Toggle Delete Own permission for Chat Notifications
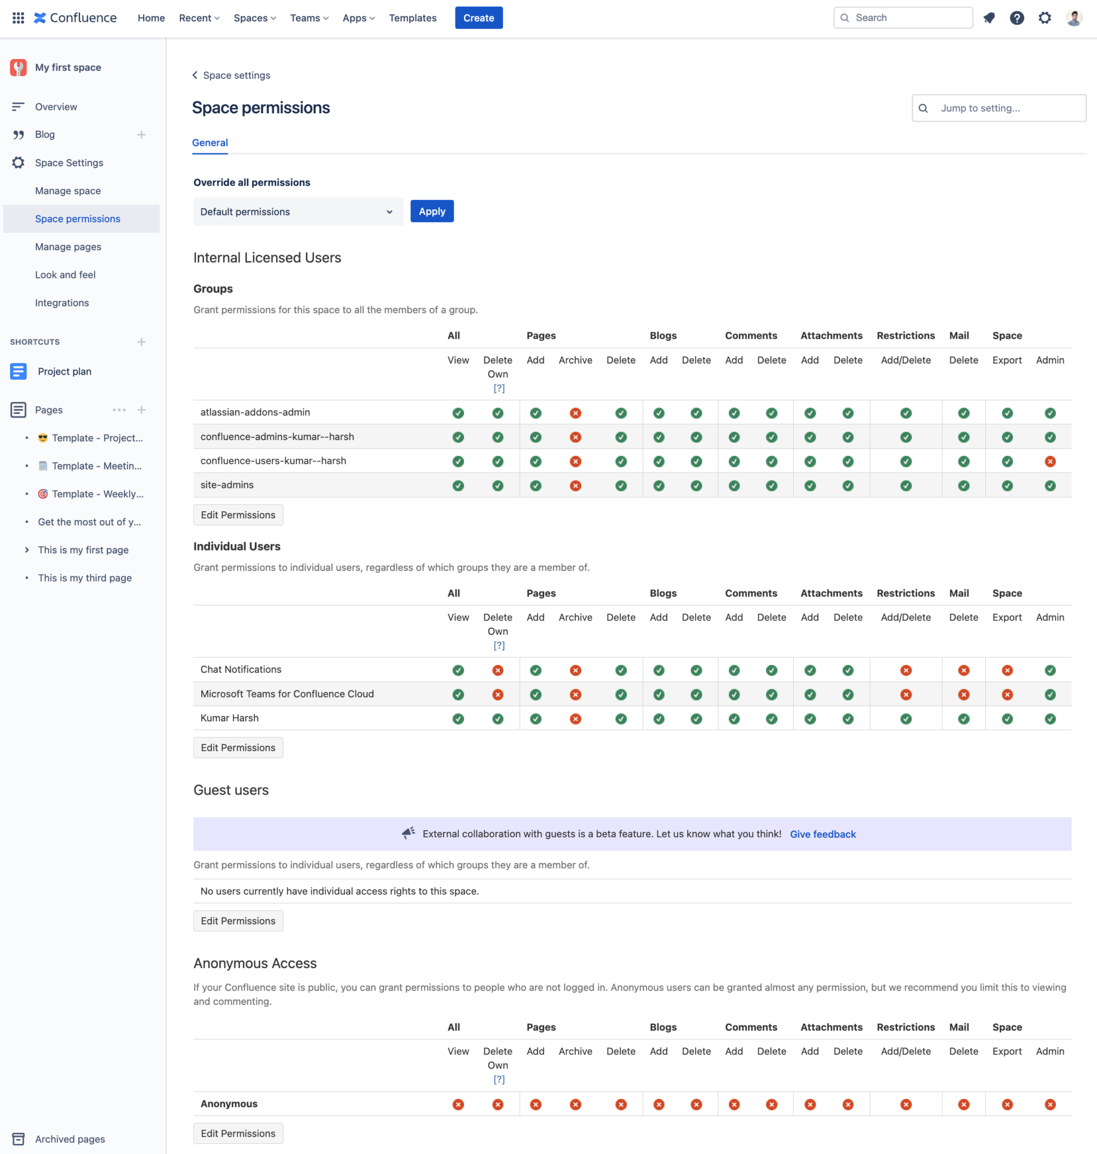This screenshot has height=1154, width=1097. 498,670
